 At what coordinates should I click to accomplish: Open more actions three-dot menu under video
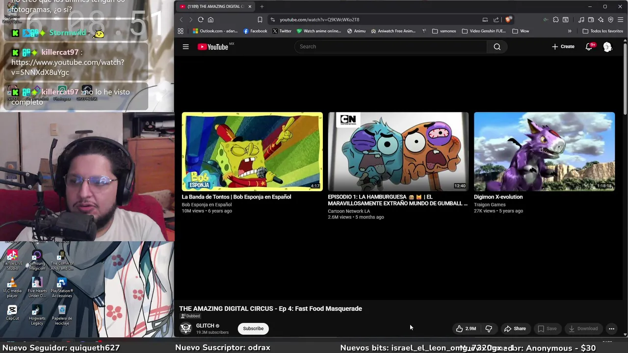pos(612,328)
